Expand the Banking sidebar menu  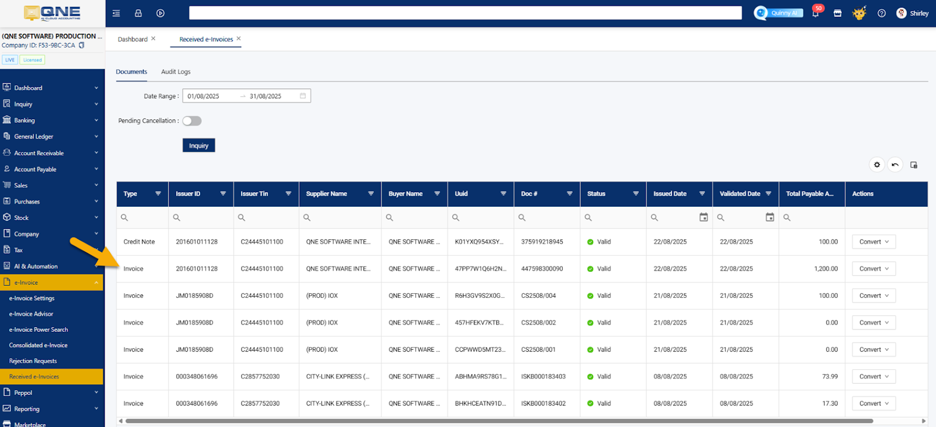(52, 120)
